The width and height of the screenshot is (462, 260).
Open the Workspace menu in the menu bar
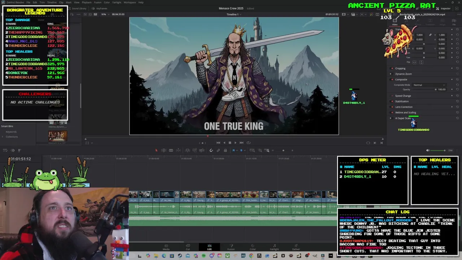130,3
